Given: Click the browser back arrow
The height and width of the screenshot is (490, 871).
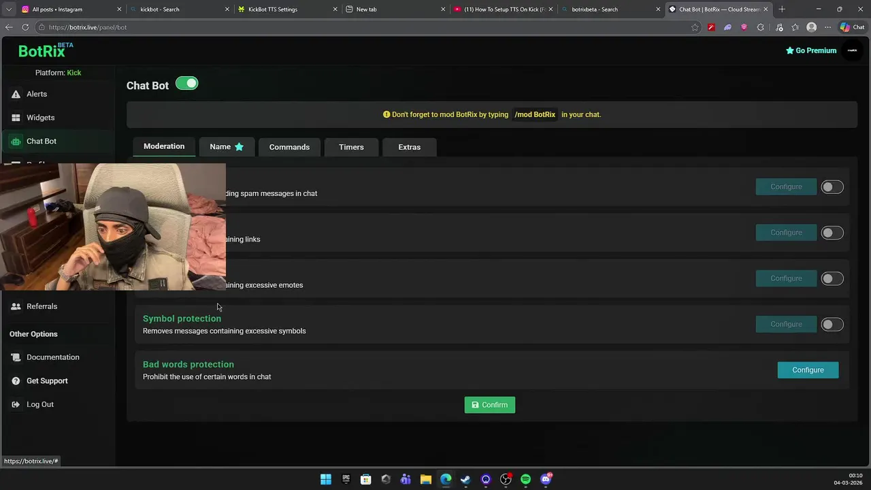Looking at the screenshot, I should [9, 27].
